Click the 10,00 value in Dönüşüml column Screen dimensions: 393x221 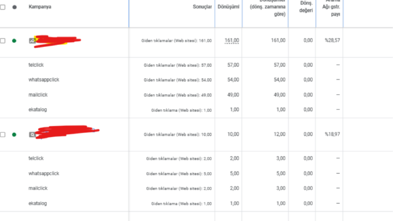pyautogui.click(x=233, y=134)
